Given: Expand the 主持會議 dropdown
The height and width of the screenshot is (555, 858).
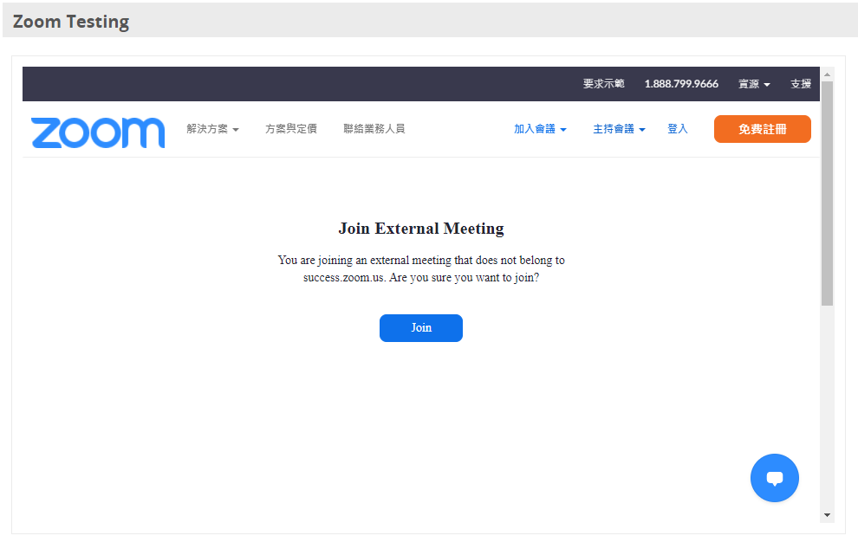Looking at the screenshot, I should coord(619,129).
